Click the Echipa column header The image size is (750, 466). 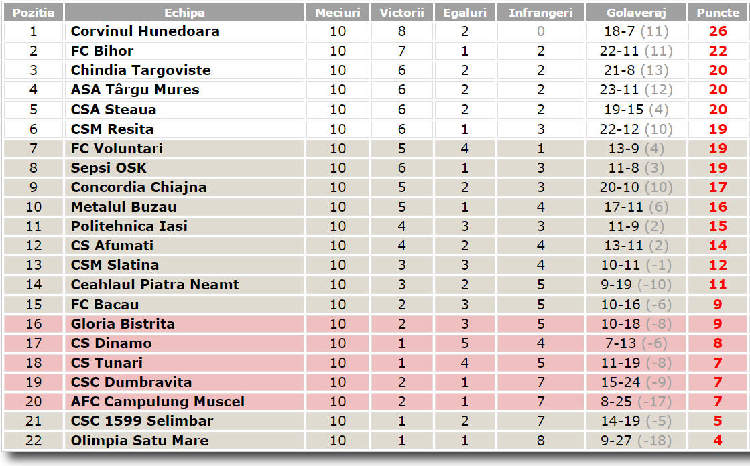point(185,13)
